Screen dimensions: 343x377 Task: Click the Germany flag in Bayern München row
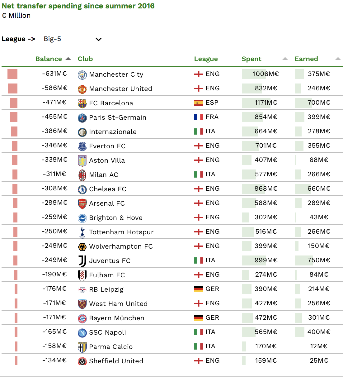pyautogui.click(x=199, y=318)
